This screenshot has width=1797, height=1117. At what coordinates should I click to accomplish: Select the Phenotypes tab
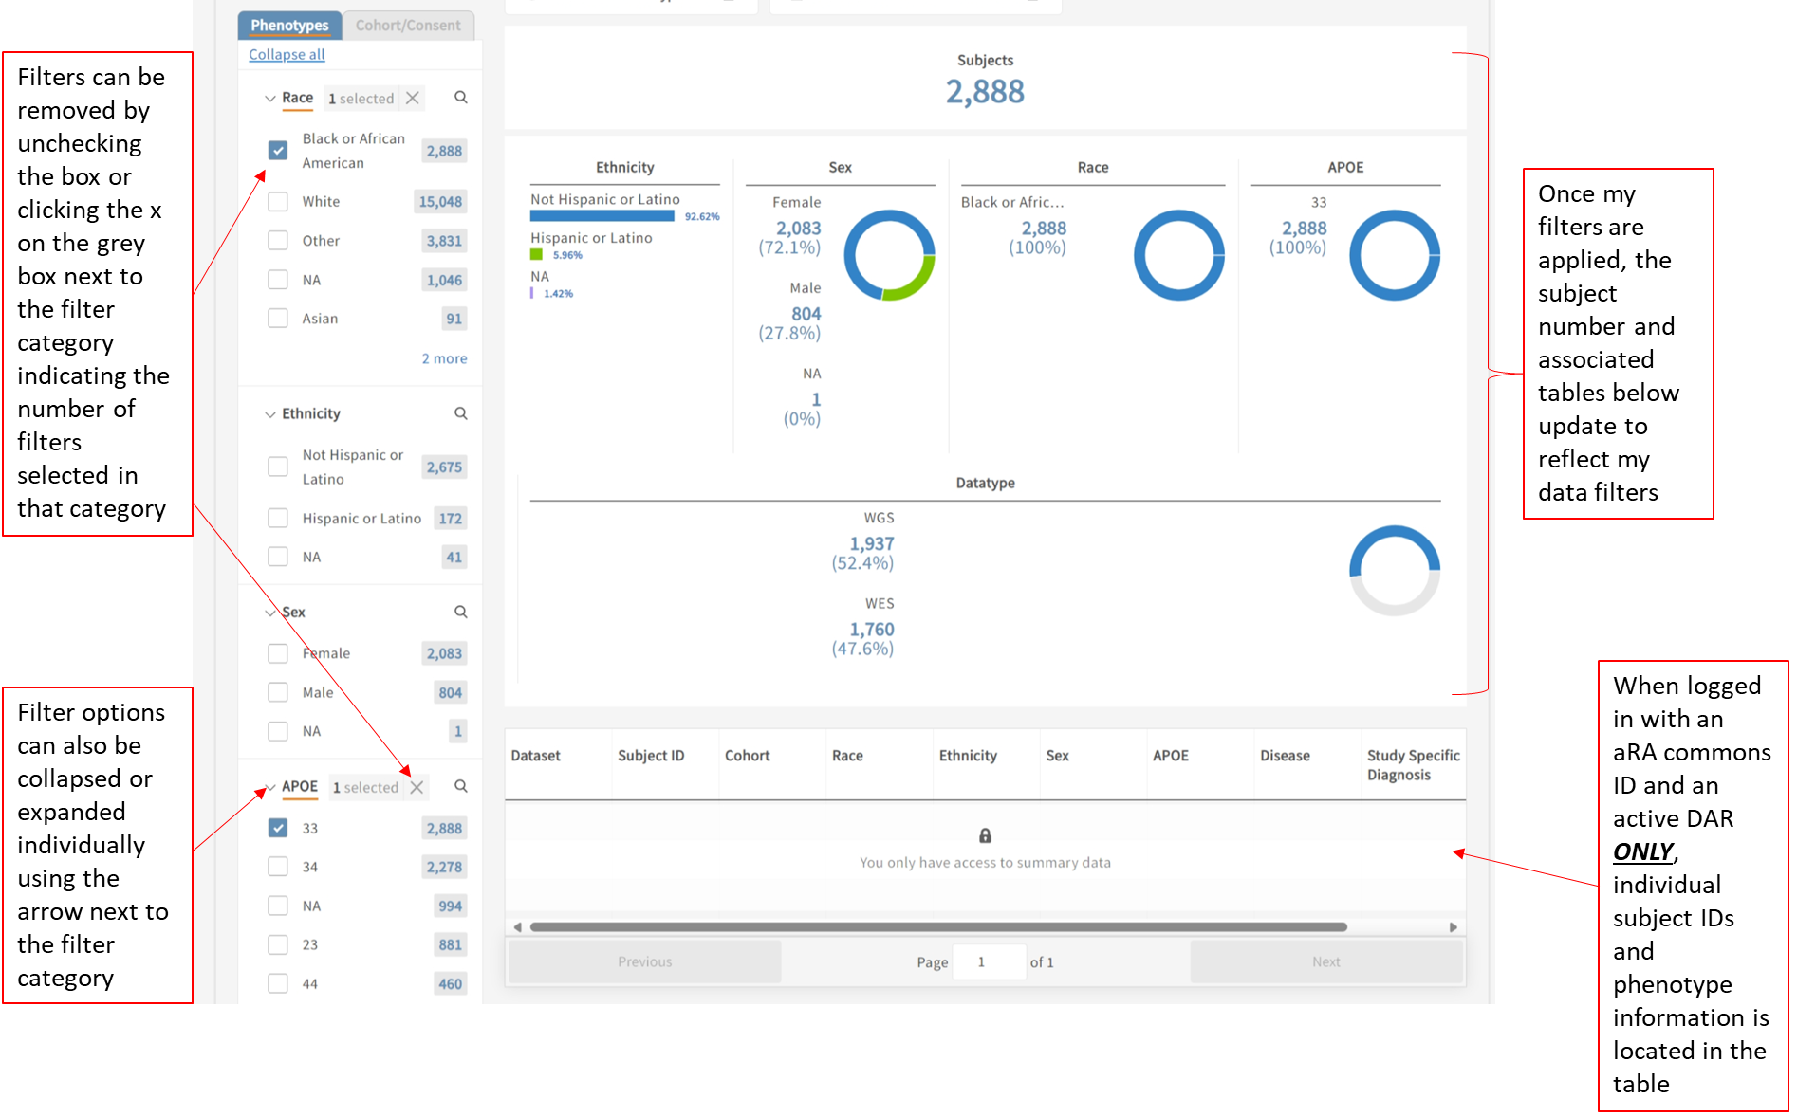pyautogui.click(x=289, y=26)
